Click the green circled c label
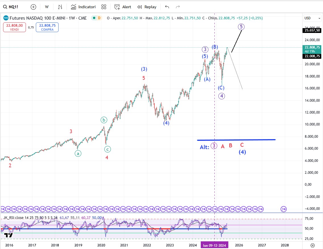 coord(107,149)
